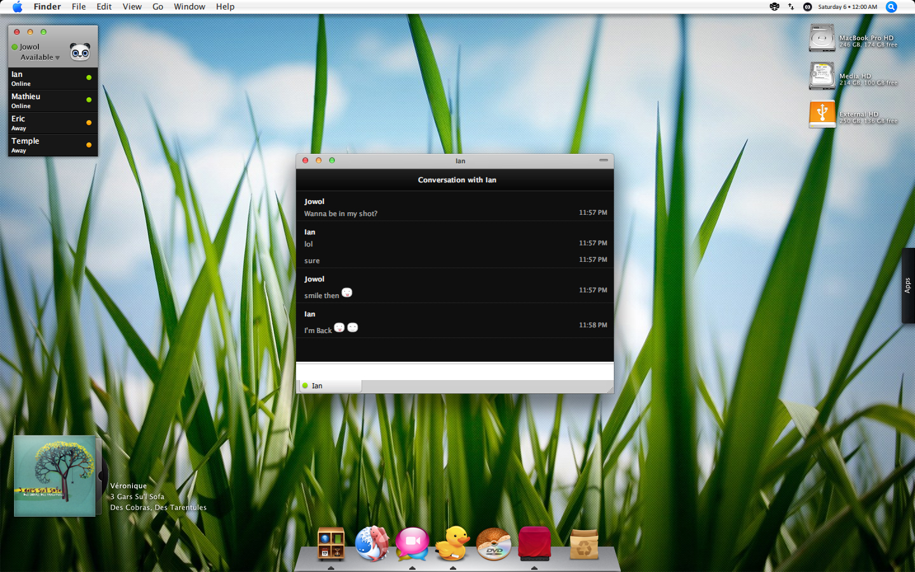Click the Ian tab in chat window
This screenshot has width=915, height=572.
(x=329, y=386)
